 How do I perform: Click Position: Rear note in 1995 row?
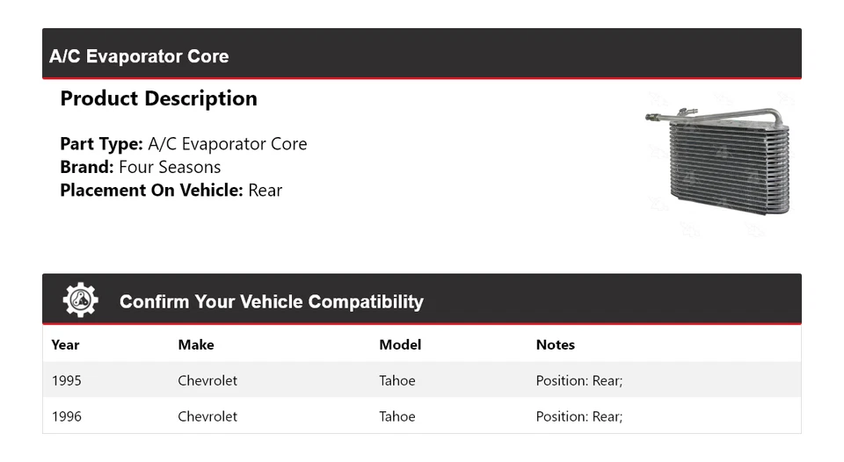pyautogui.click(x=579, y=380)
